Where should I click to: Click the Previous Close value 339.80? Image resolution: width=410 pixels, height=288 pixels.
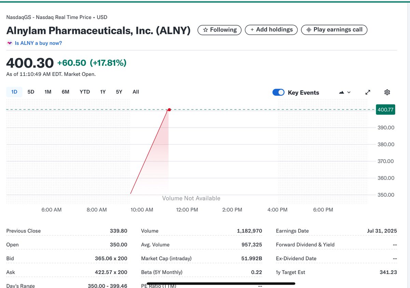[119, 231]
